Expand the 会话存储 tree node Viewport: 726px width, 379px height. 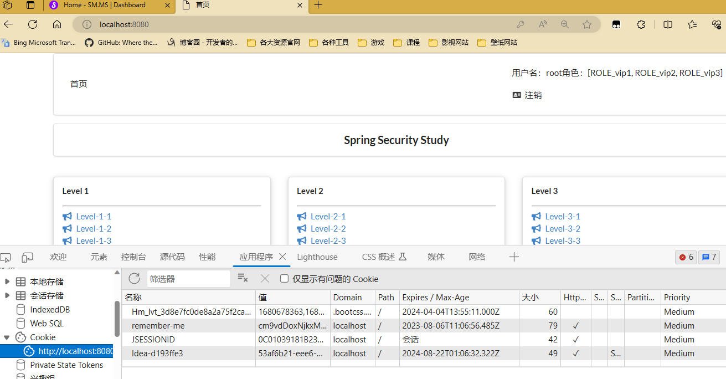click(x=8, y=295)
